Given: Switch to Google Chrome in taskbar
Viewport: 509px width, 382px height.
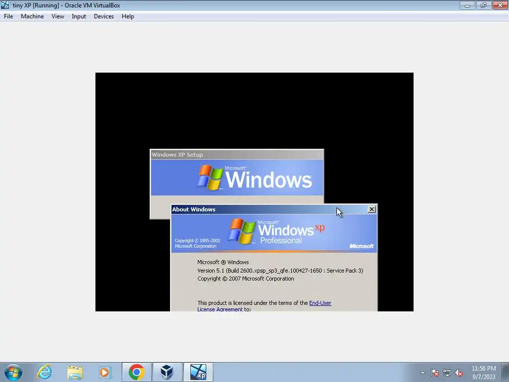Looking at the screenshot, I should (x=136, y=372).
